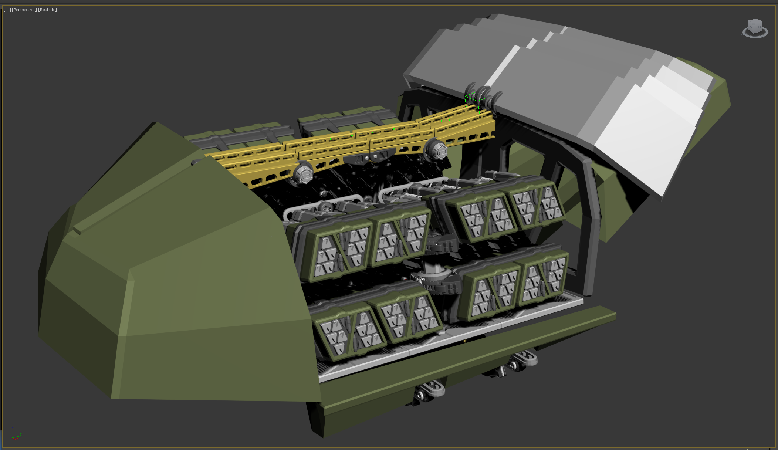Click the RIGHT face of the ViewCube
The height and width of the screenshot is (450, 778).
click(758, 28)
